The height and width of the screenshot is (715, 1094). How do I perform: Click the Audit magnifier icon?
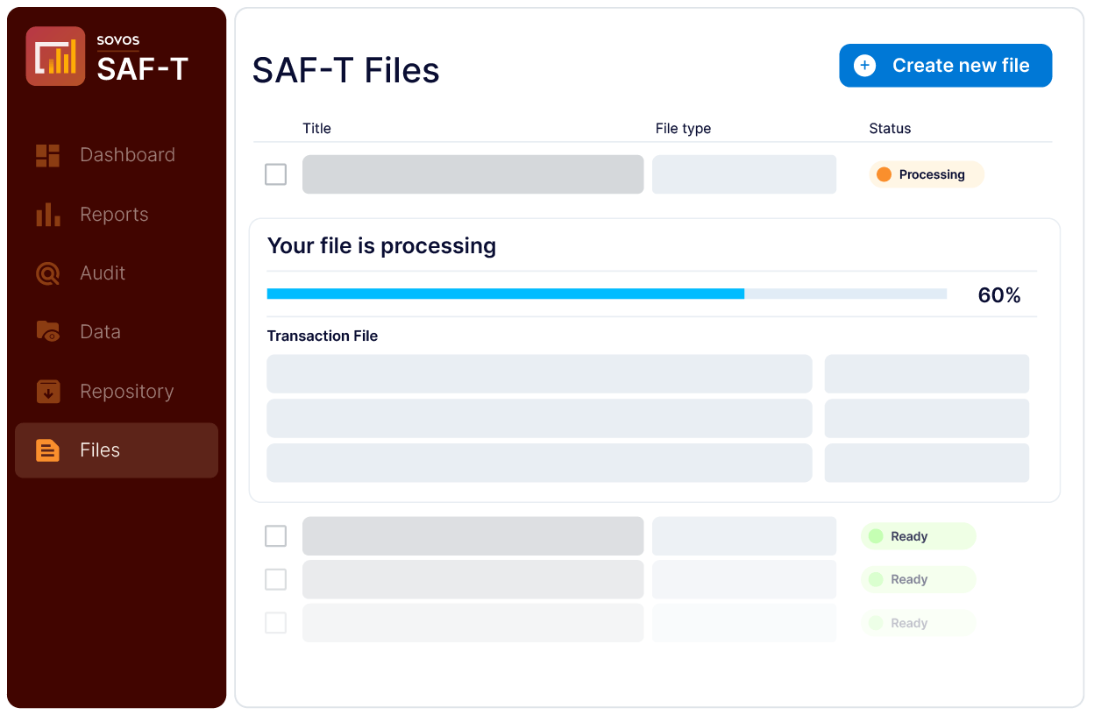click(47, 273)
